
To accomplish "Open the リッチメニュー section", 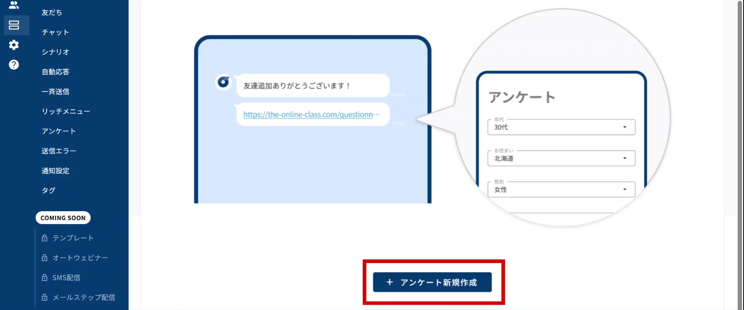I will 66,111.
